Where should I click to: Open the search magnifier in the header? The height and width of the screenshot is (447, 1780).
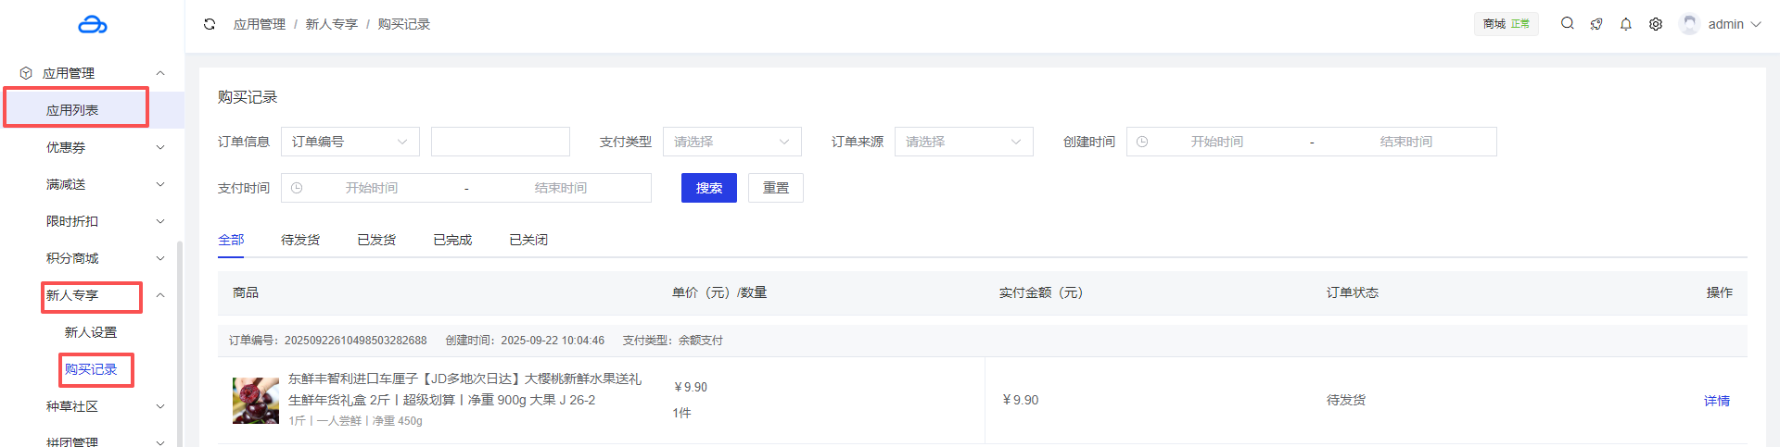point(1567,24)
